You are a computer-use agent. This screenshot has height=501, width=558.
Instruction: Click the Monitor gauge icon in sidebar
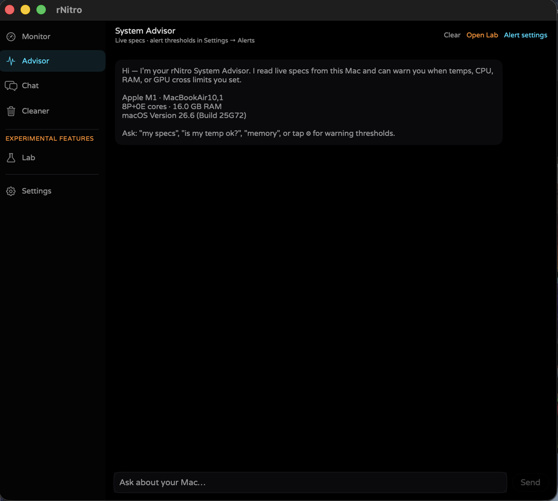click(x=11, y=37)
